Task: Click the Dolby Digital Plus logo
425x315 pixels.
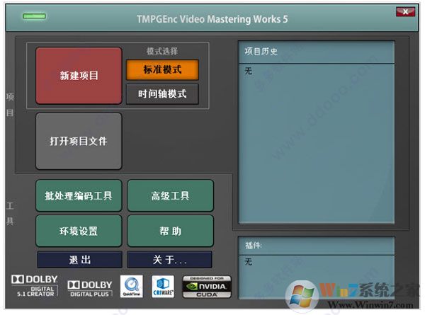Action: [90, 289]
